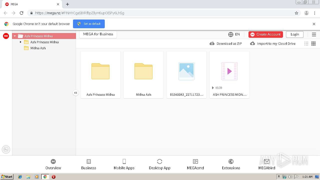The image size is (320, 180).
Task: Open Opera taskbar icon
Action: coord(53,177)
